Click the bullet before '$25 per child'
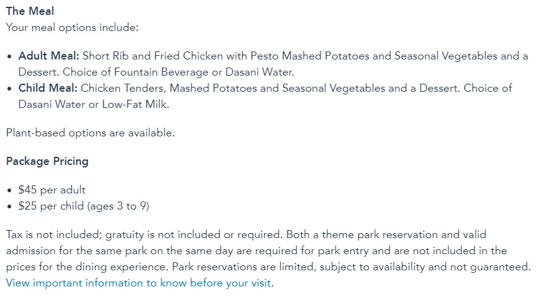The width and height of the screenshot is (544, 297). click(x=9, y=206)
